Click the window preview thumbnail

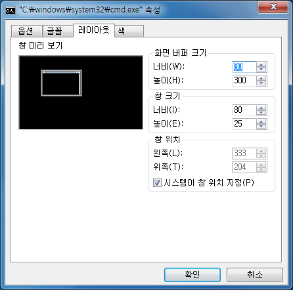pos(81,93)
